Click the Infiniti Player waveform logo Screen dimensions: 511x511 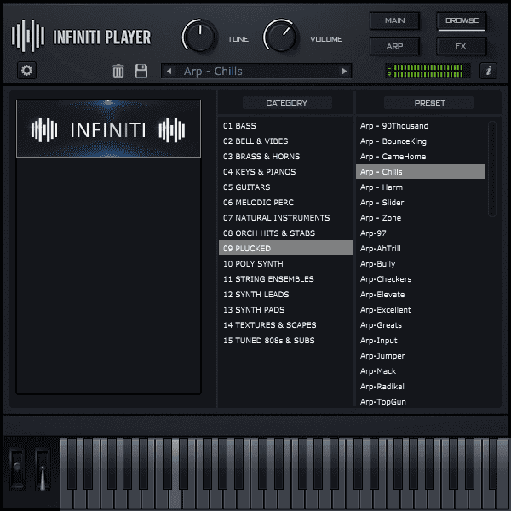click(28, 36)
